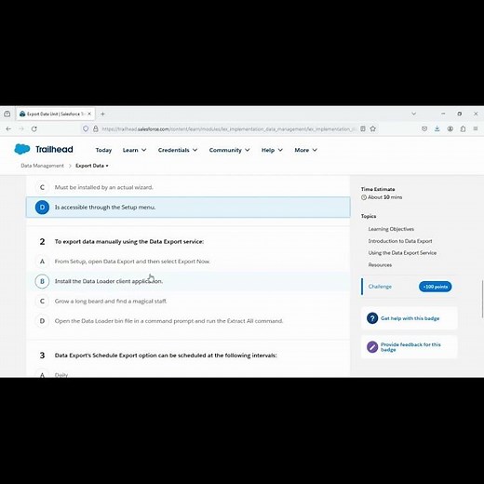Click the page vertical scrollbar thumb
The image size is (484, 484).
pyautogui.click(x=482, y=299)
